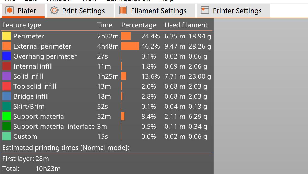Switch to the Filament Settings tab
Viewport: 308px width, 174px height.
click(159, 11)
